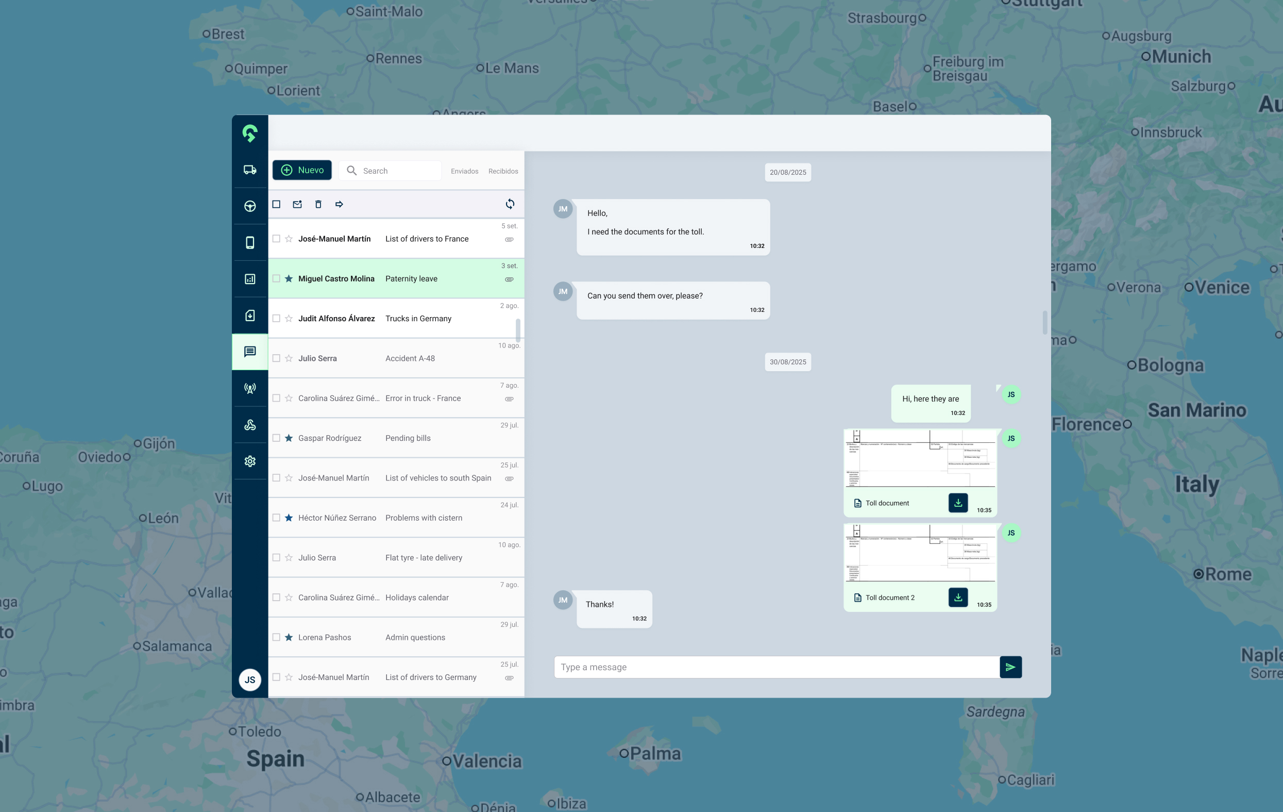Image resolution: width=1283 pixels, height=812 pixels.
Task: Download the Toll document 2 file
Action: coord(957,597)
